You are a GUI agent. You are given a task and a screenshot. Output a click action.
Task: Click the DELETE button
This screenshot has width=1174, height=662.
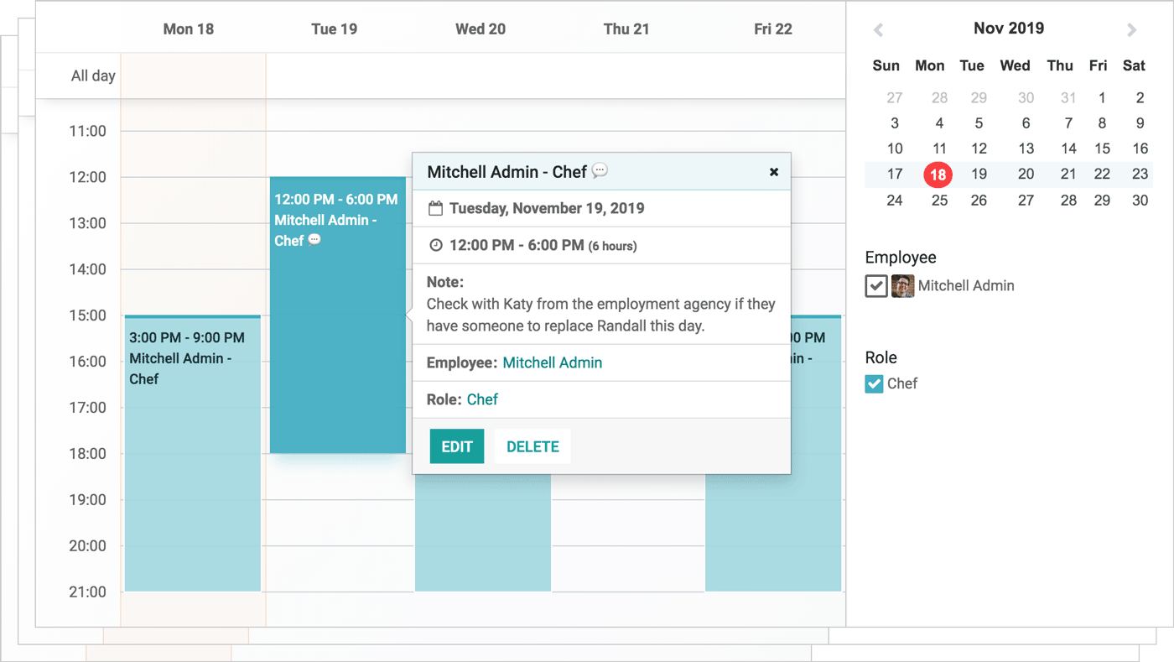coord(532,446)
